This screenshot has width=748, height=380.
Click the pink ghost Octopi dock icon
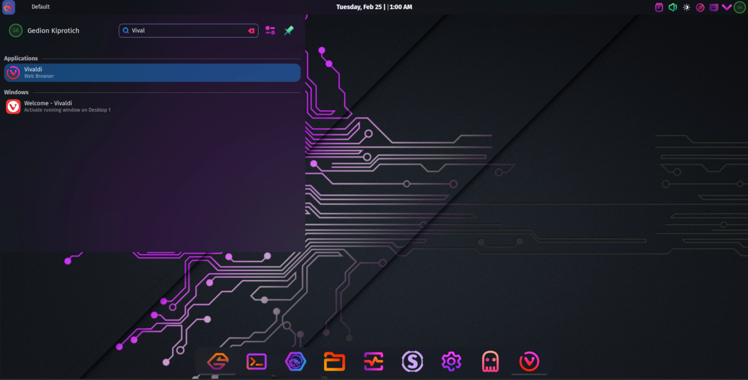(x=490, y=361)
